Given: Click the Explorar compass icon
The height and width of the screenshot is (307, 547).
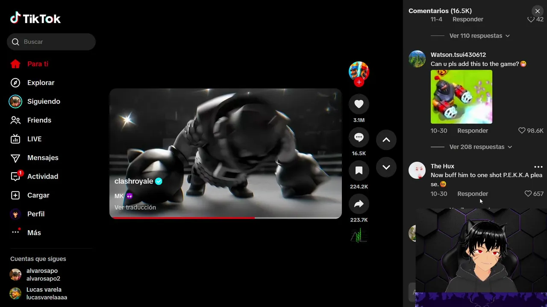Looking at the screenshot, I should click(15, 83).
